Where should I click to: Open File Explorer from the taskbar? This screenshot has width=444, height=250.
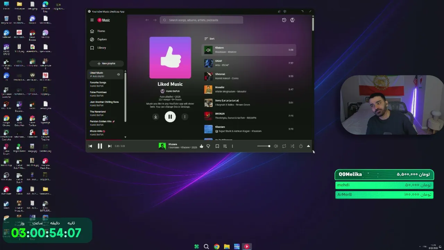tap(227, 247)
